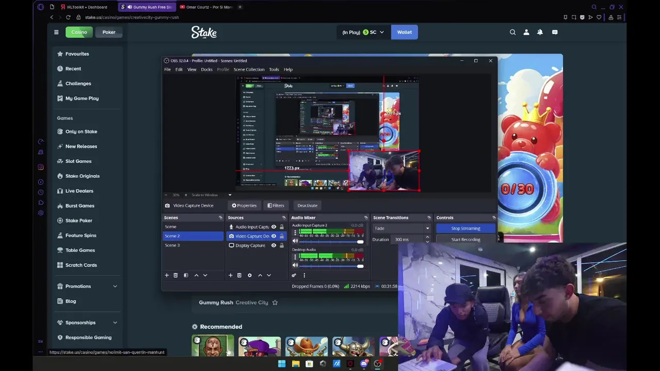Toggle visibility of Video Capture Device source
The height and width of the screenshot is (371, 660).
click(274, 236)
